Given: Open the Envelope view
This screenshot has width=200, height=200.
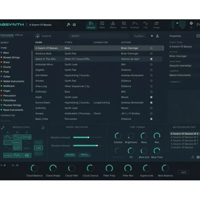Looking at the screenshot, I should [x=135, y=25].
